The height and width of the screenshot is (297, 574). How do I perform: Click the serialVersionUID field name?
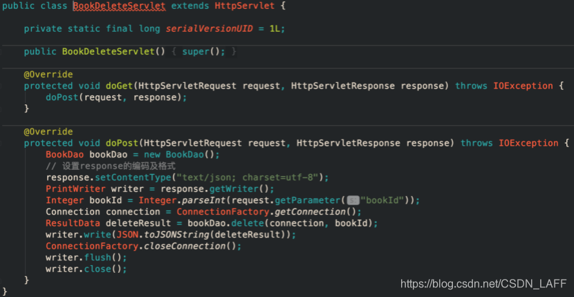tap(210, 29)
